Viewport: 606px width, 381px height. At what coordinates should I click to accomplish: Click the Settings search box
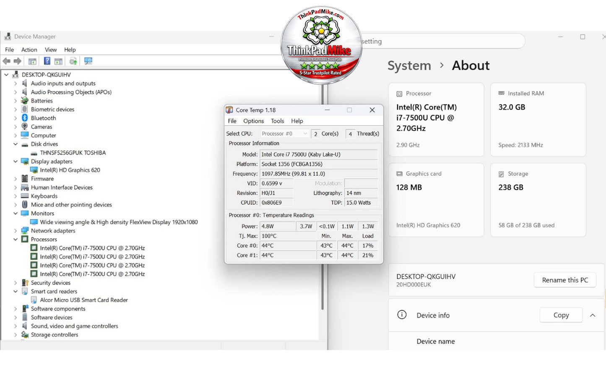pyautogui.click(x=442, y=41)
